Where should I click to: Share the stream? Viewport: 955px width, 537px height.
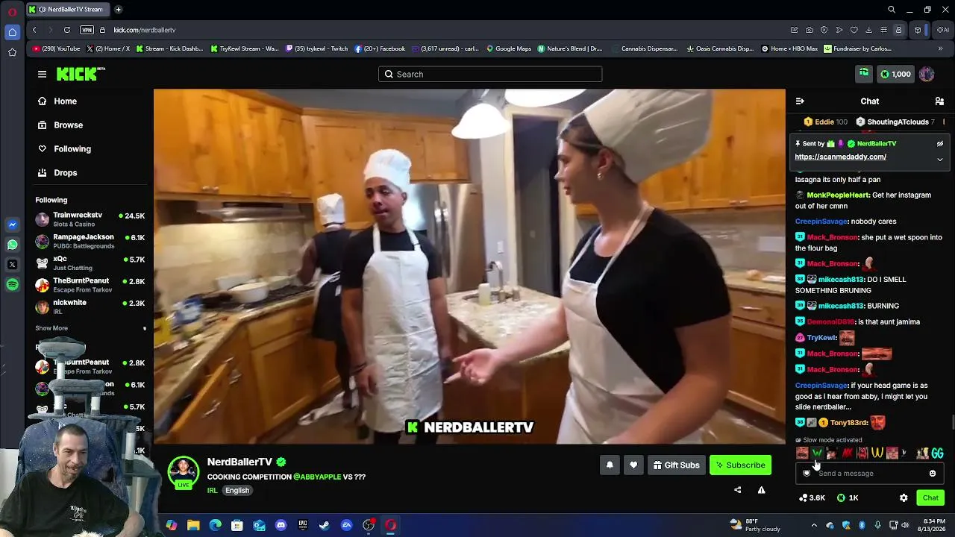pyautogui.click(x=738, y=490)
